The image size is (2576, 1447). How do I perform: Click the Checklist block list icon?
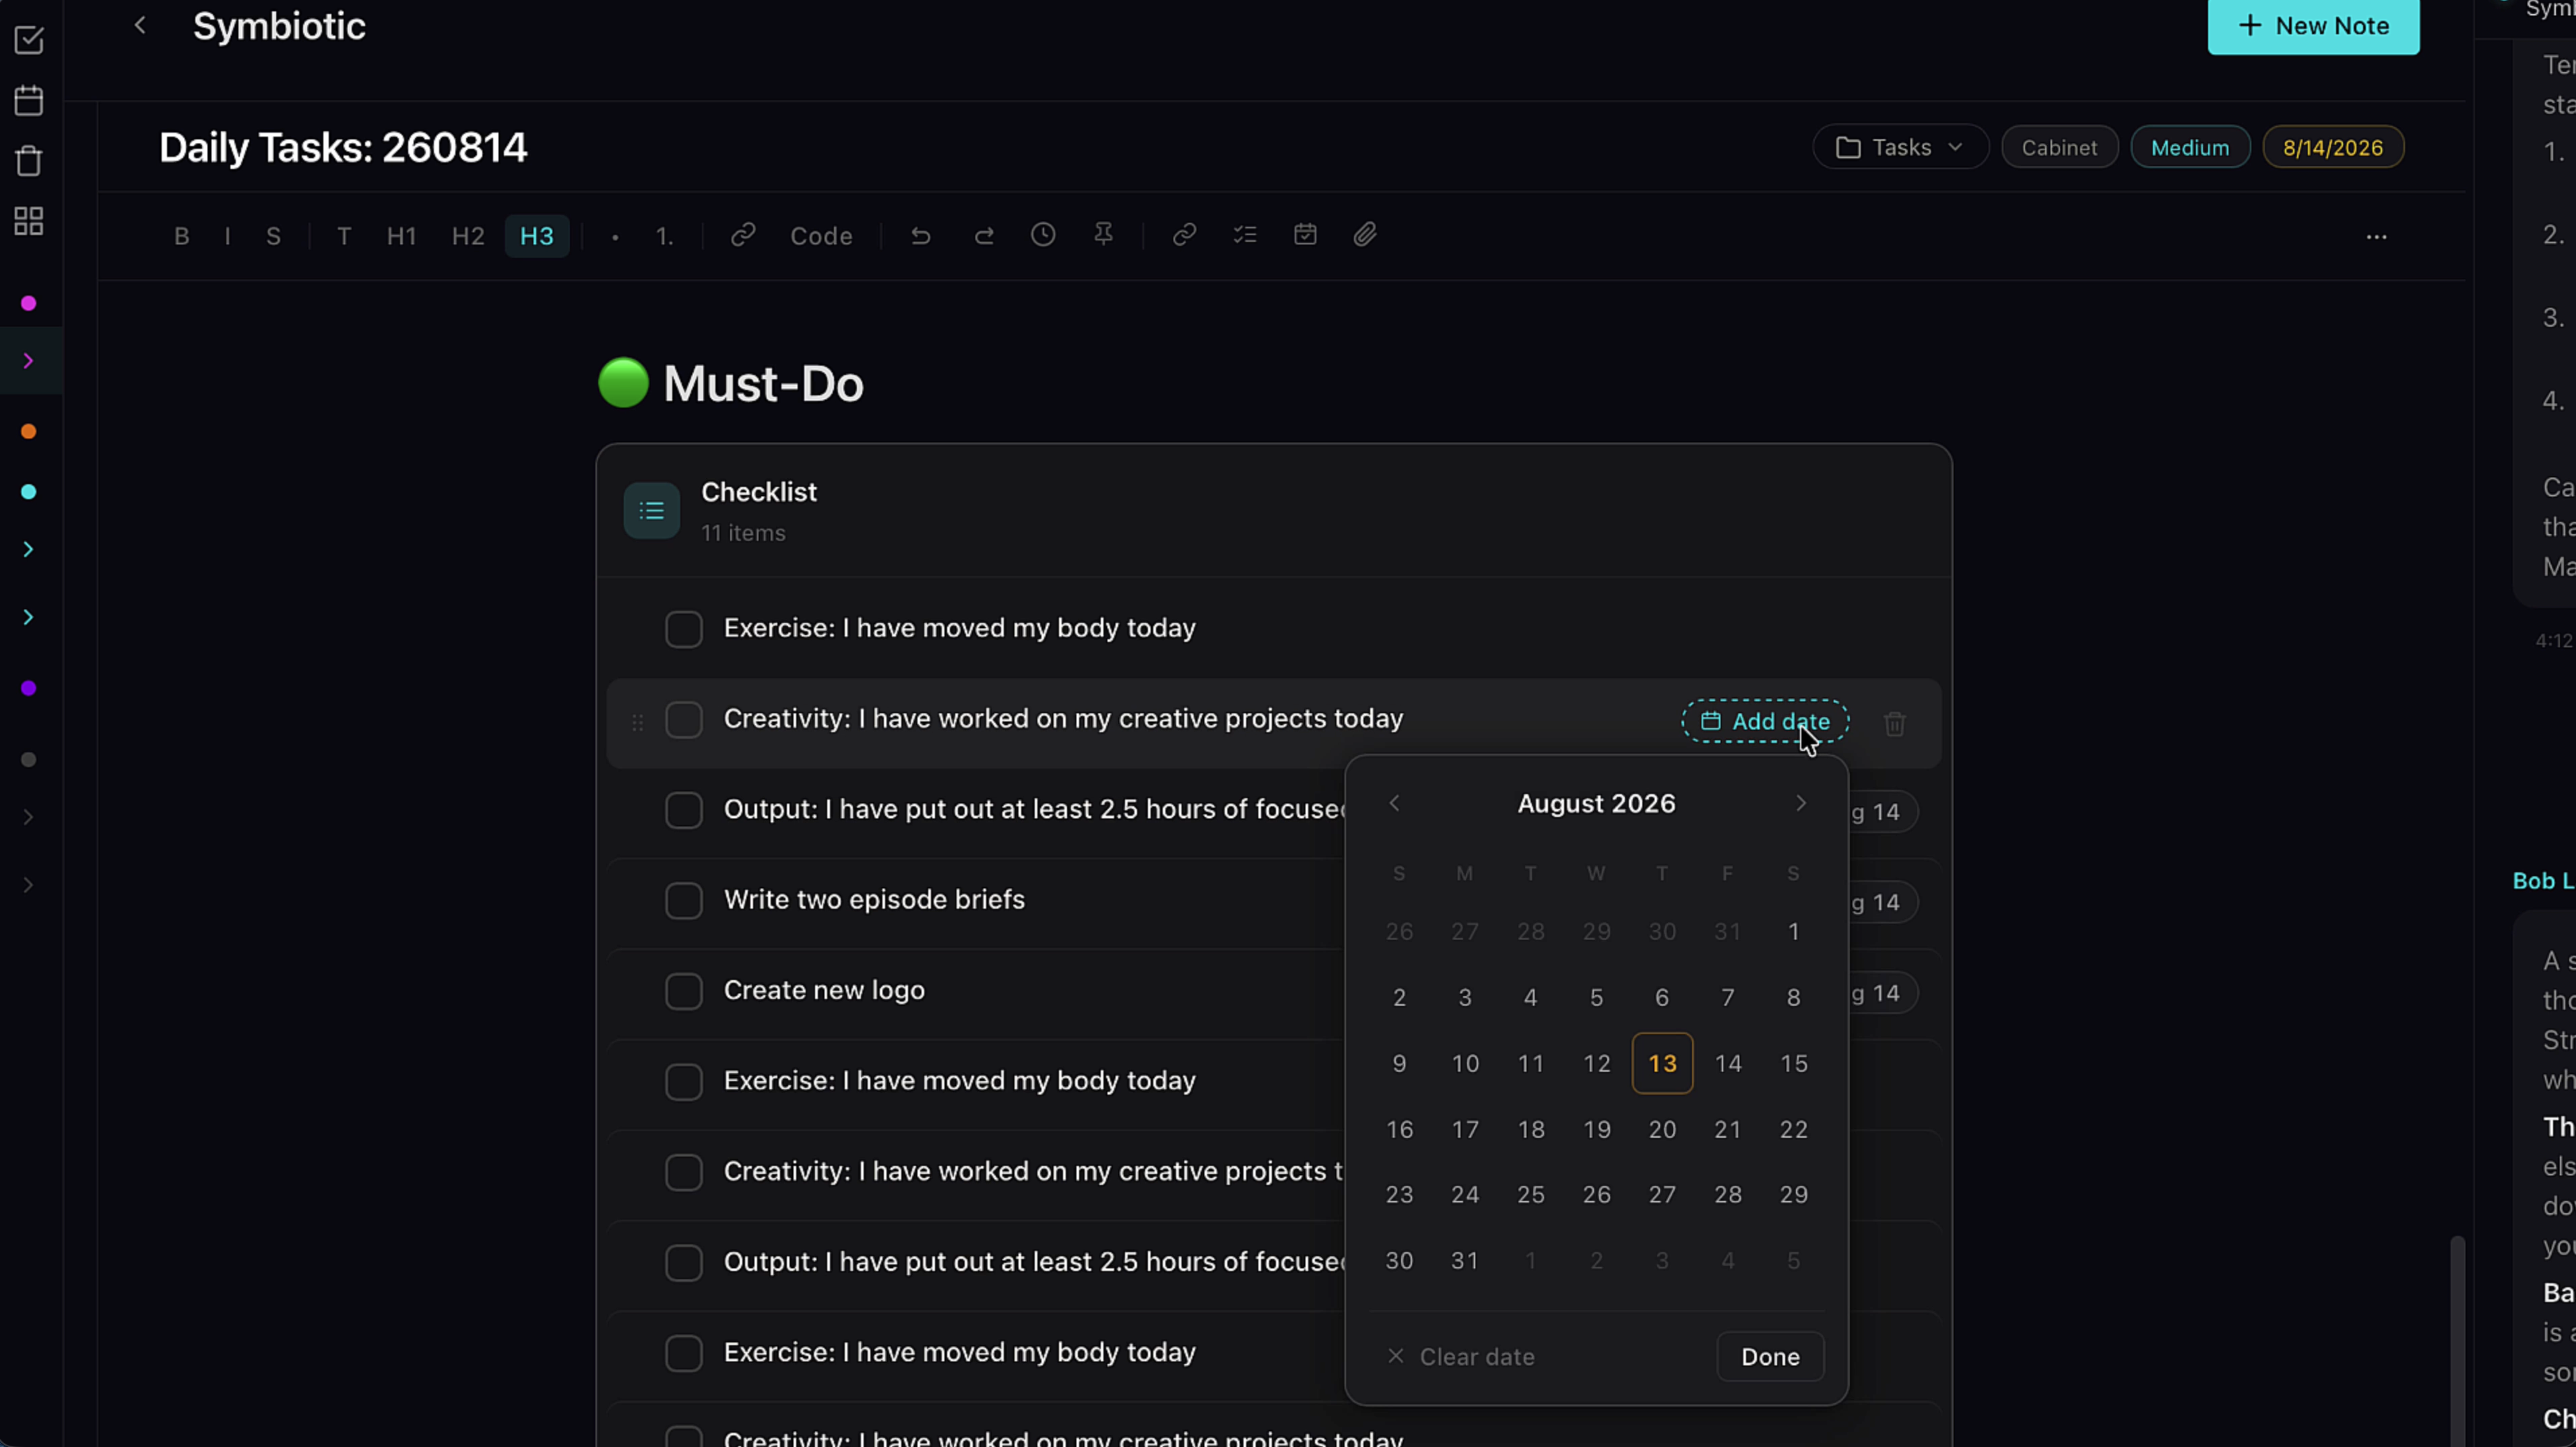(x=652, y=511)
